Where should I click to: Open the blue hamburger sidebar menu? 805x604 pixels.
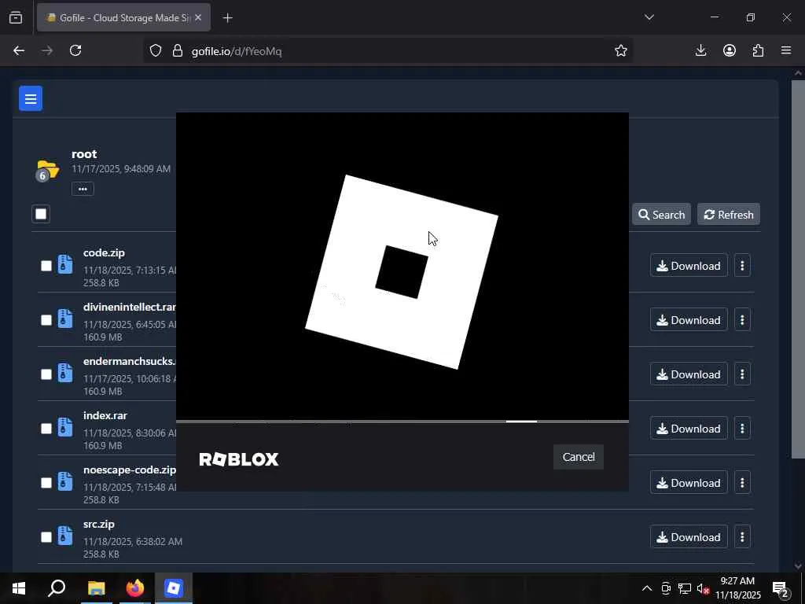31,98
